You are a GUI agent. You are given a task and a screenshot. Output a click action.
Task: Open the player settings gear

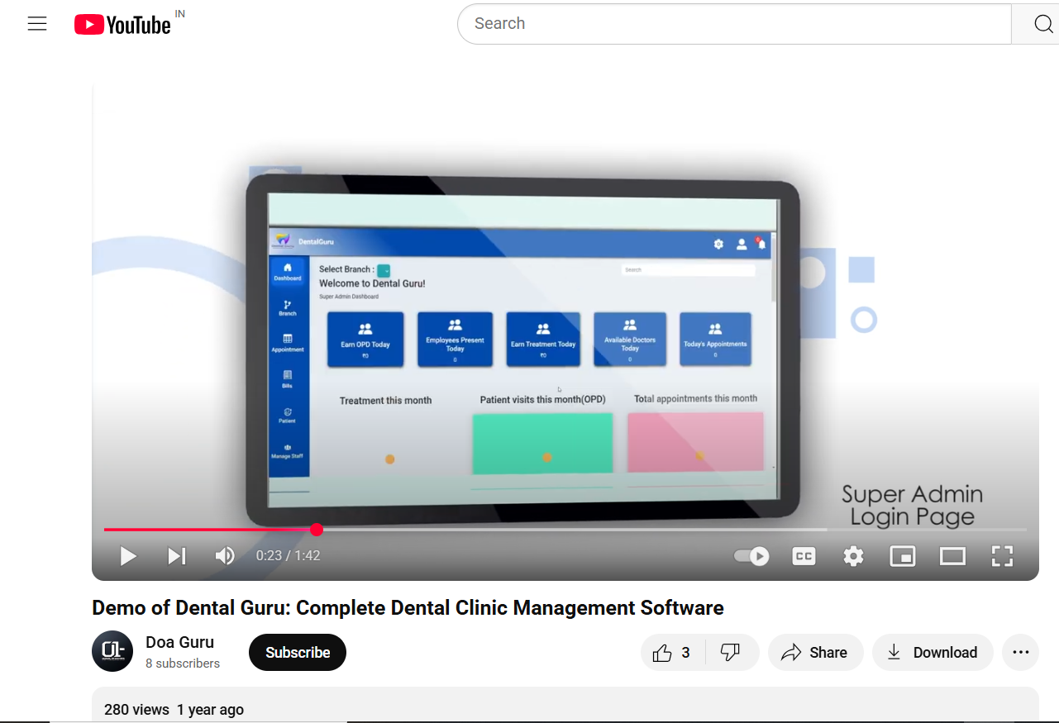pyautogui.click(x=853, y=556)
